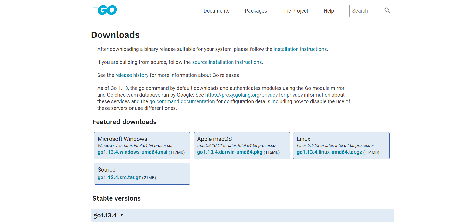The image size is (466, 223).
Task: Click the Microsoft Windows card title
Action: coord(122,139)
